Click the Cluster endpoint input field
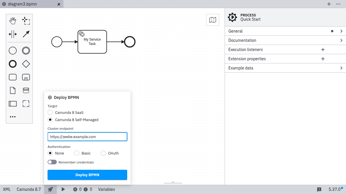This screenshot has height=194, width=346. pos(87,136)
